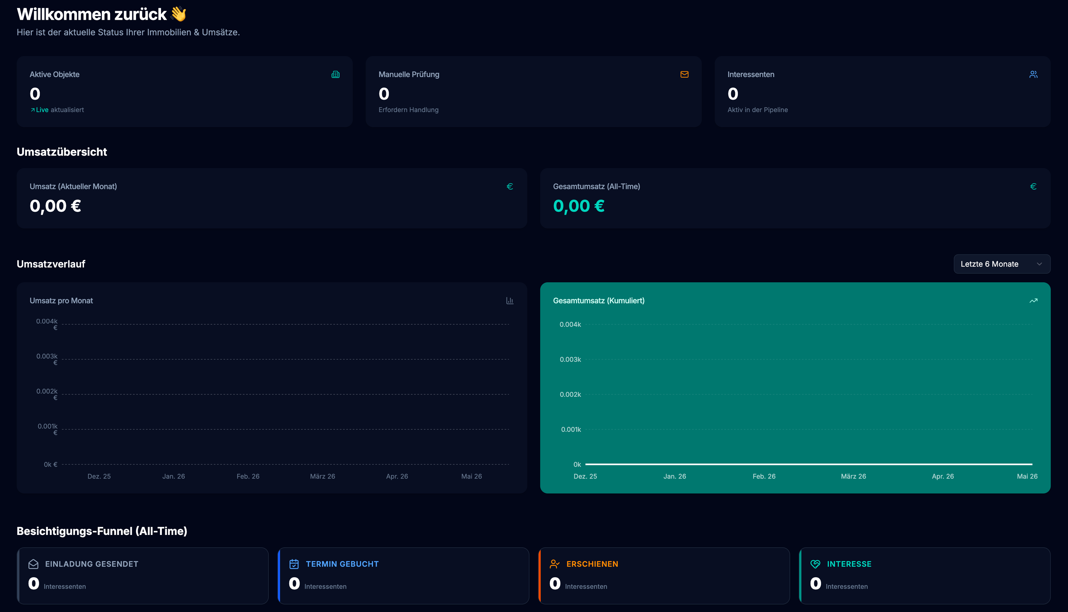Image resolution: width=1068 pixels, height=612 pixels.
Task: Click the building icon in Aktive Objekte card
Action: (335, 74)
